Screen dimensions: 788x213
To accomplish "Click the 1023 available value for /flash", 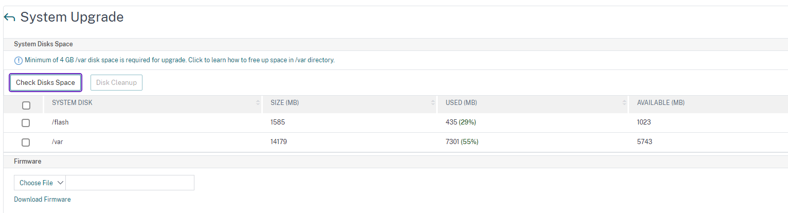I will 645,122.
